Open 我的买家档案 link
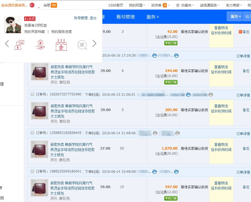Viewport: 251px width, 202px height. (x=35, y=32)
